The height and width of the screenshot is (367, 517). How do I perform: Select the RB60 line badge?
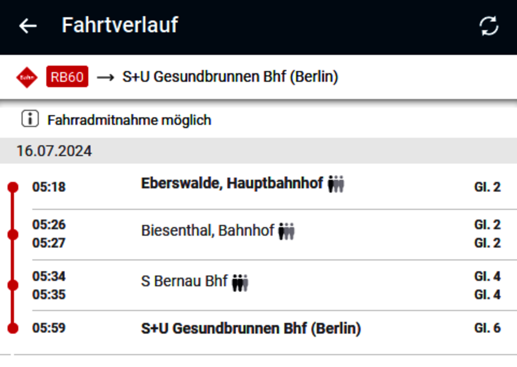pos(67,77)
